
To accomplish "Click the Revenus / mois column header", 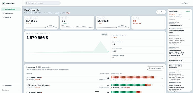I will 105,73.
